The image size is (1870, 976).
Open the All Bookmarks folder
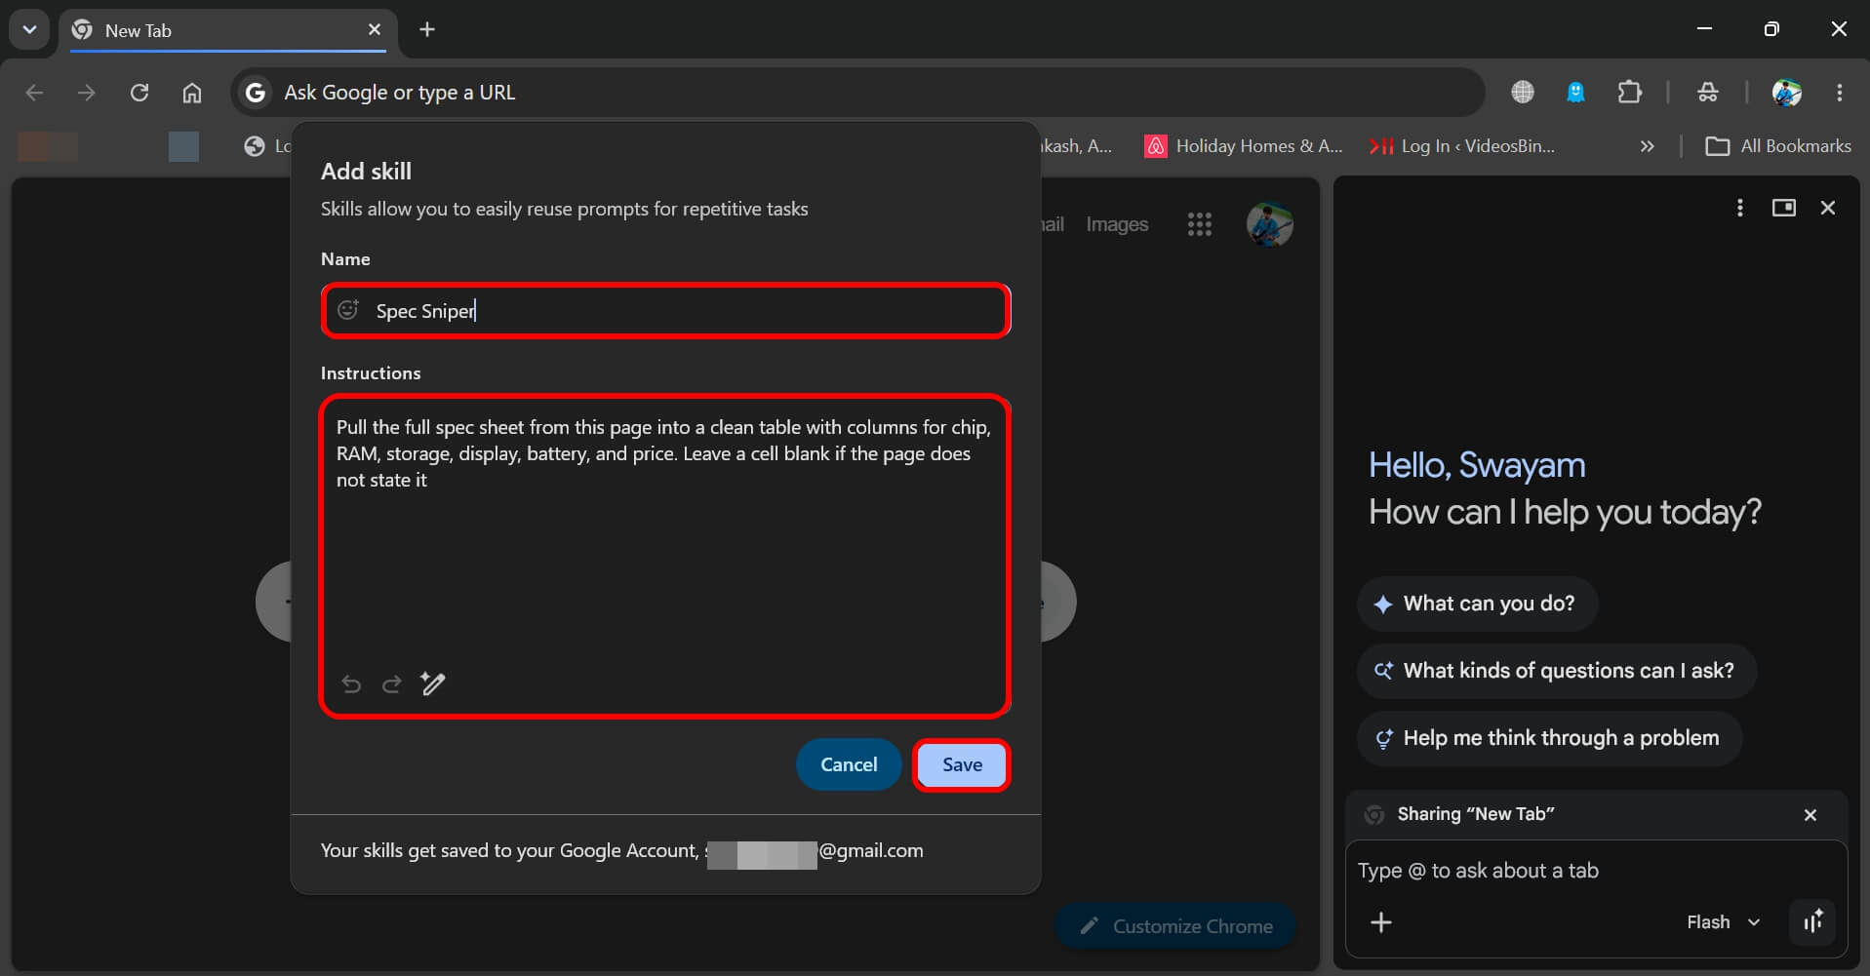point(1777,146)
